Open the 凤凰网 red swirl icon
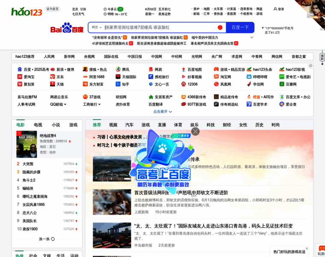The width and height of the screenshot is (325, 257). pos(216,84)
